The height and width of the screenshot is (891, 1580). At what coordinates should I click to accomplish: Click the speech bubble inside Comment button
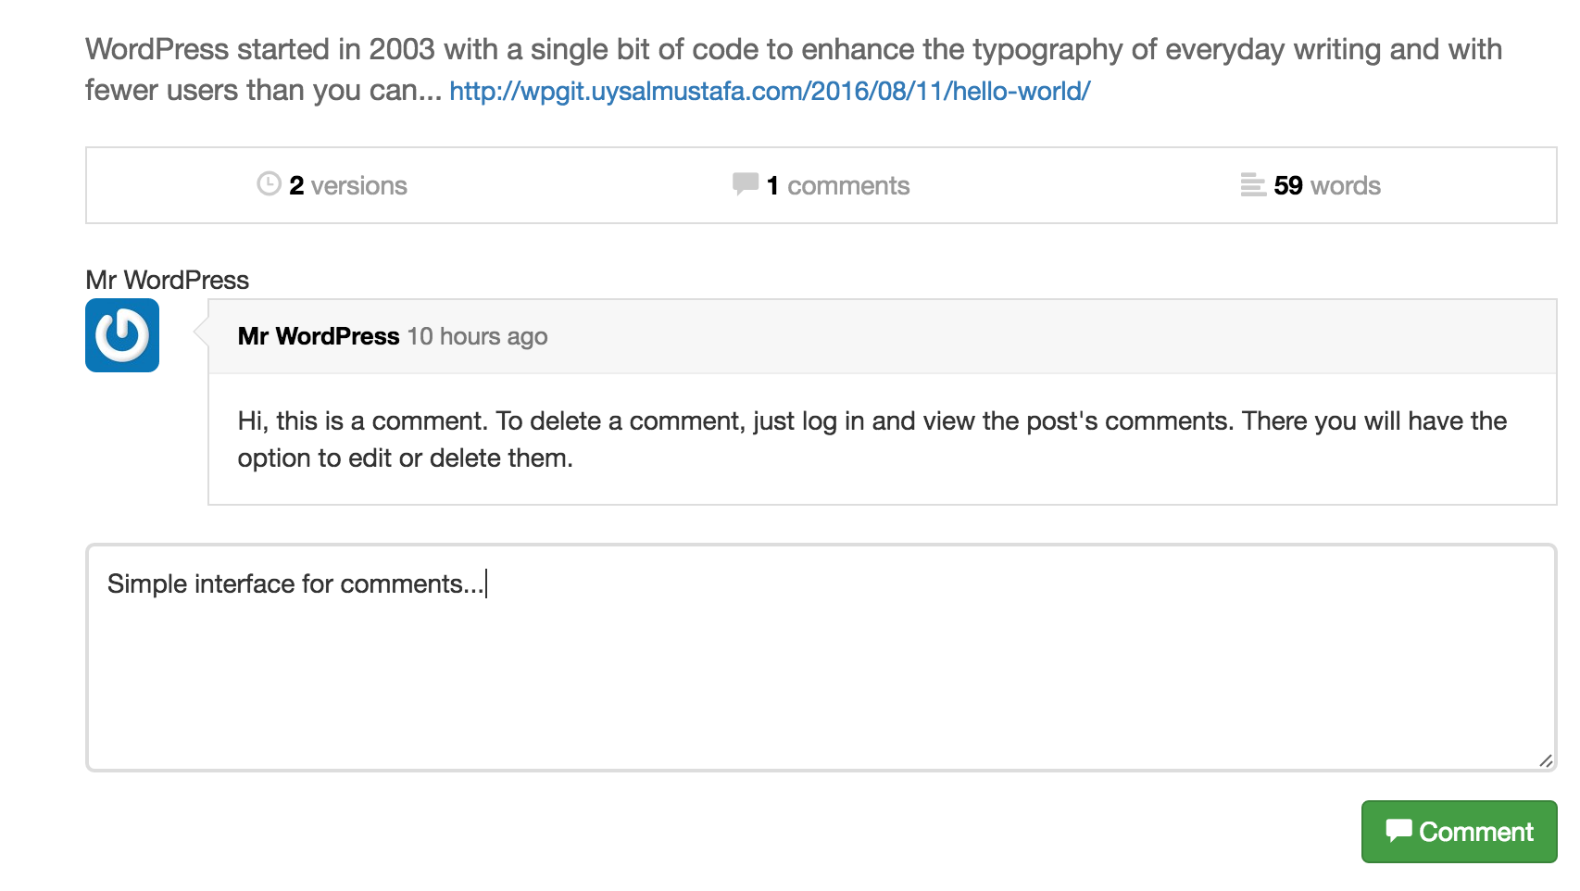tap(1401, 831)
